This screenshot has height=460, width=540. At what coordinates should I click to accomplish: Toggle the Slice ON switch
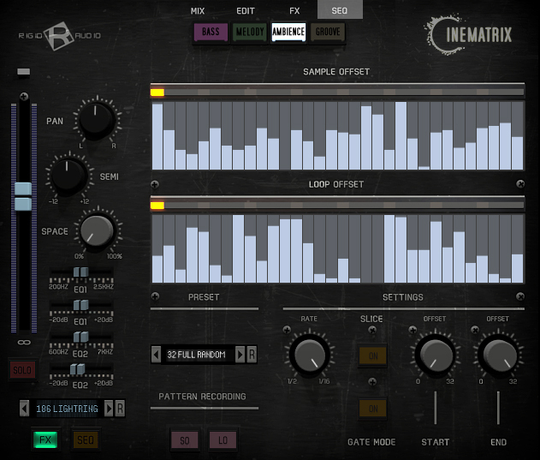point(372,355)
